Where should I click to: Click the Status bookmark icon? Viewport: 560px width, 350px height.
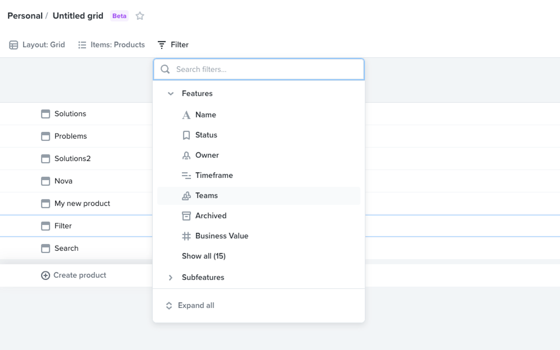pyautogui.click(x=186, y=135)
